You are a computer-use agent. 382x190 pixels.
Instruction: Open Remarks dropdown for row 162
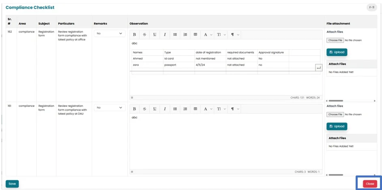point(110,34)
